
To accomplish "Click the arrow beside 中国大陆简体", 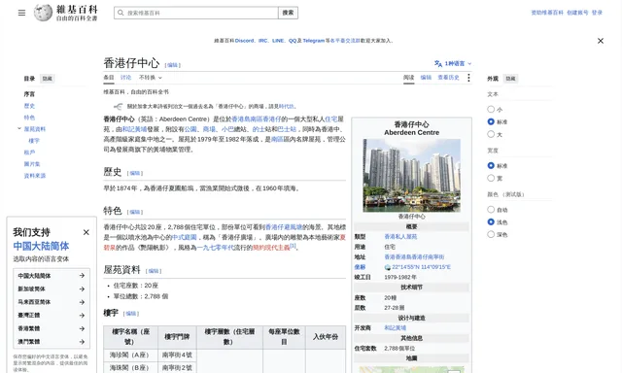I will click(82, 276).
